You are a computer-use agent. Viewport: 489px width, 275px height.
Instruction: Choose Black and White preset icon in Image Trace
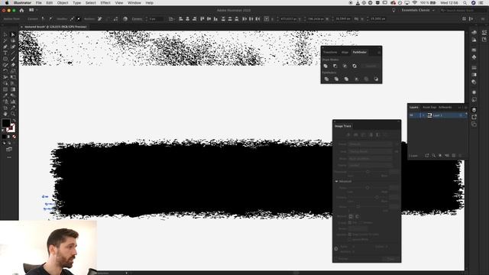click(x=377, y=134)
